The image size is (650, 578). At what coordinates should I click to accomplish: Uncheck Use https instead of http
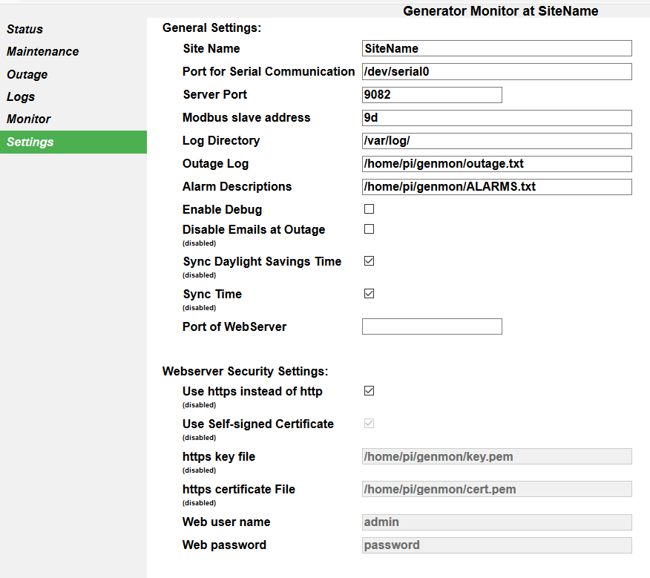[x=369, y=391]
